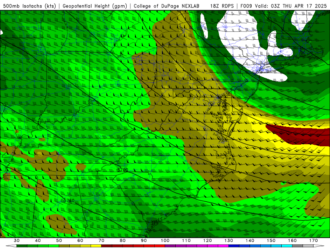Pick the bright yellow legend swatch before 70

click(96, 246)
